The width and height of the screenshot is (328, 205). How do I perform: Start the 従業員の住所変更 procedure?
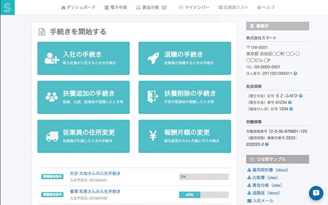pyautogui.click(x=83, y=136)
